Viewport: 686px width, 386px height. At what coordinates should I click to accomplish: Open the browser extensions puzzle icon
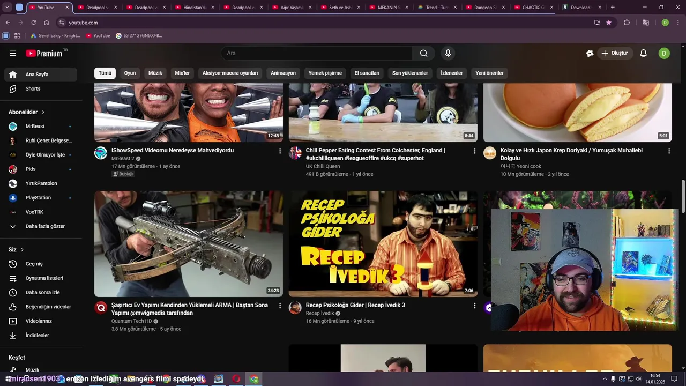tap(627, 23)
